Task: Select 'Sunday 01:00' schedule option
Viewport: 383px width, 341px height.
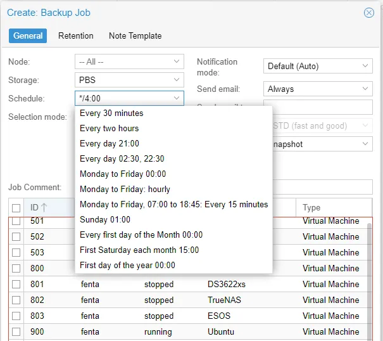Action: pos(173,219)
